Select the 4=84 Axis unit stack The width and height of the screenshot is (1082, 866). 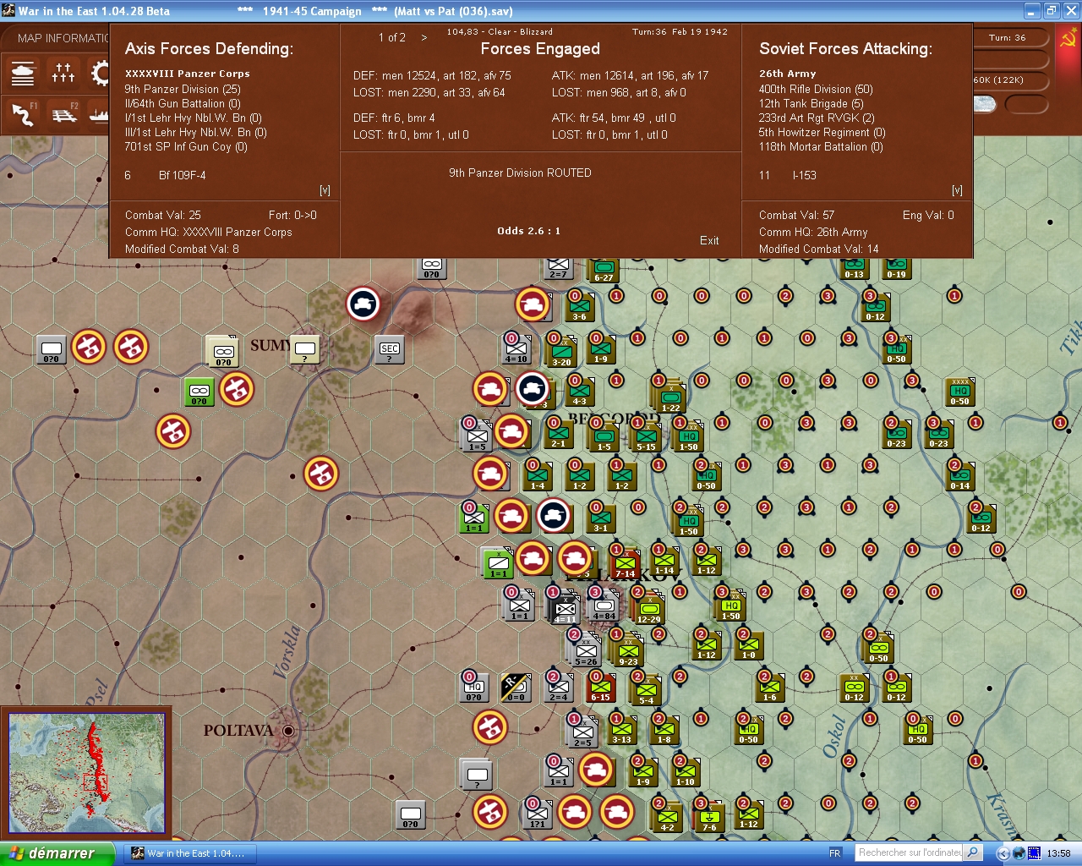coord(604,606)
